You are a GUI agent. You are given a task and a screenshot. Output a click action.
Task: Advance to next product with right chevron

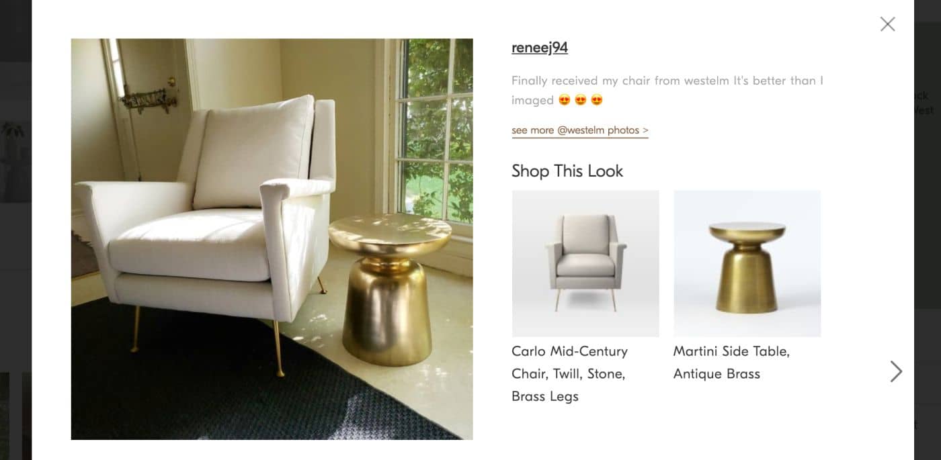896,371
